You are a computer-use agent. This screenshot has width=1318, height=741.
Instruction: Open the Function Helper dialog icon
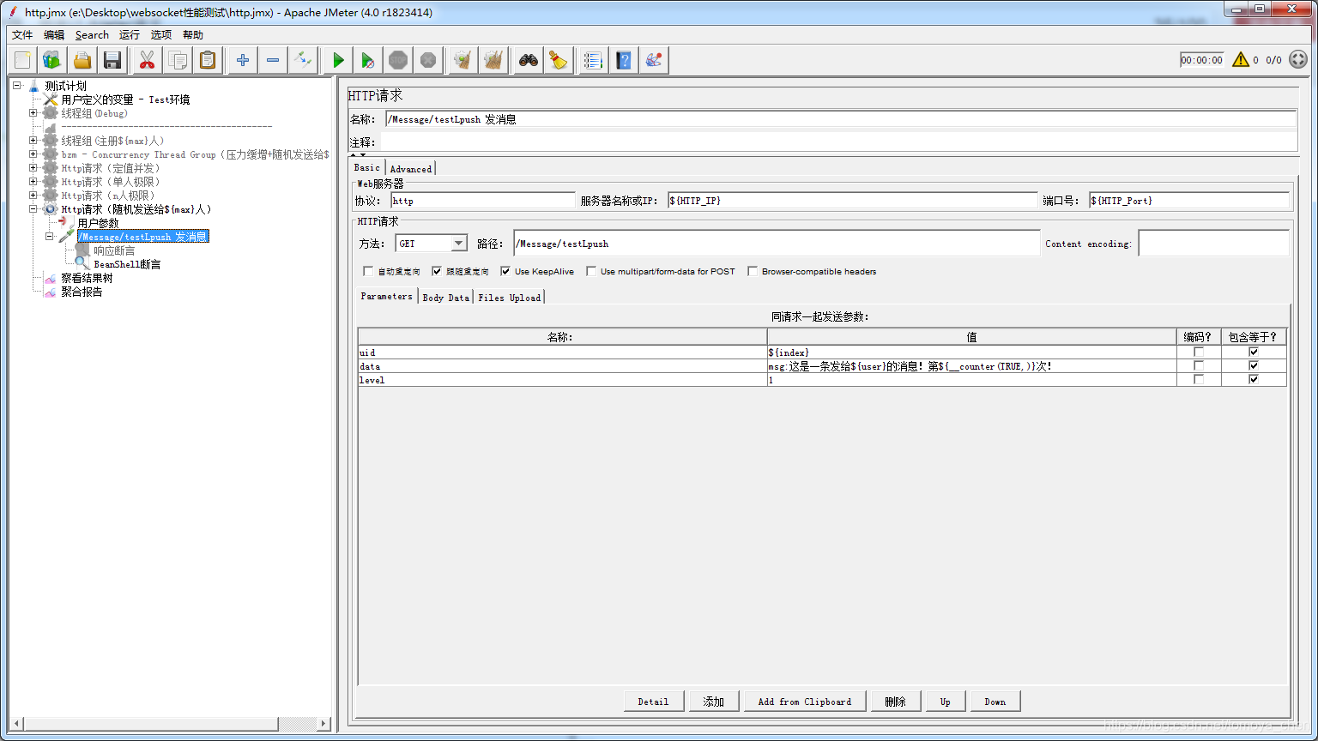pos(594,60)
